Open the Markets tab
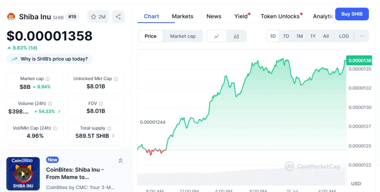380x192 pixels. pos(183,16)
